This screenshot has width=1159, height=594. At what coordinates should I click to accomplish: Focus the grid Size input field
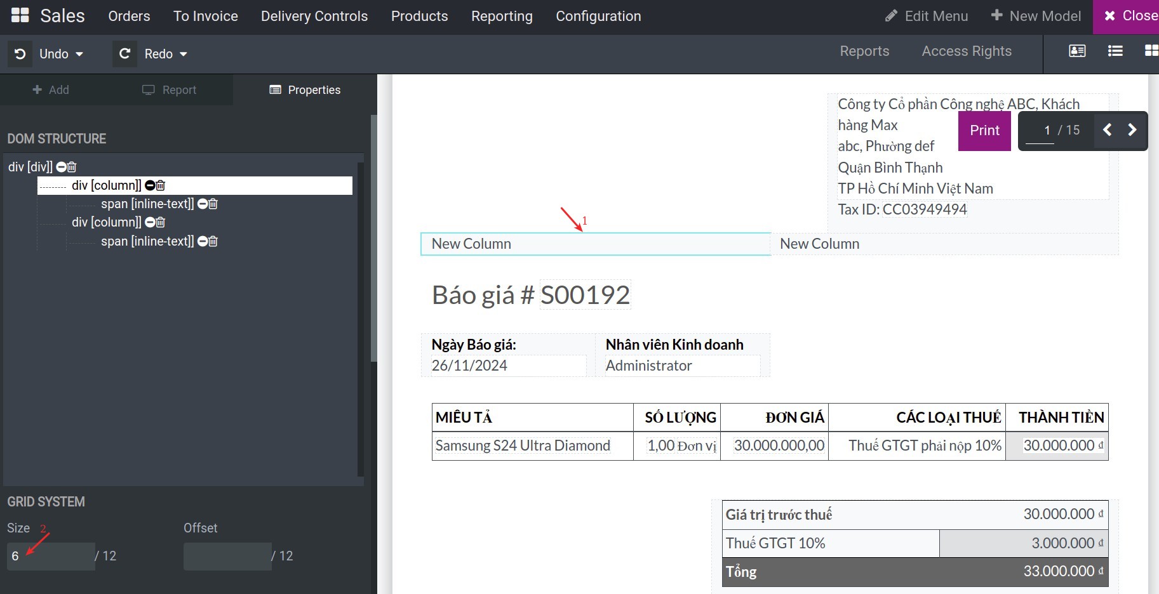pos(51,556)
